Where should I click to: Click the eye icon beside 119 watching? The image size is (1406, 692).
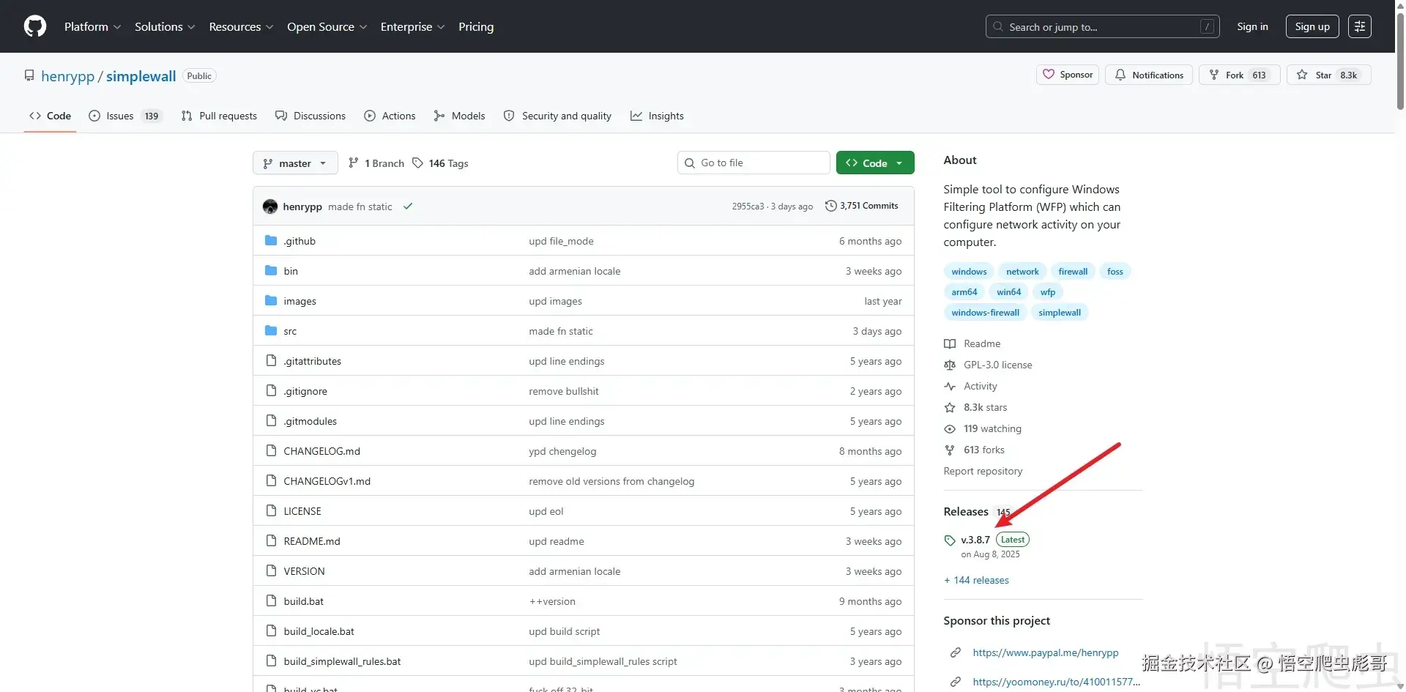950,428
